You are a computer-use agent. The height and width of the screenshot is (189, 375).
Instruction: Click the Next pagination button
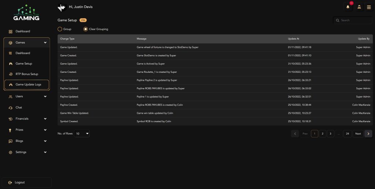click(358, 134)
